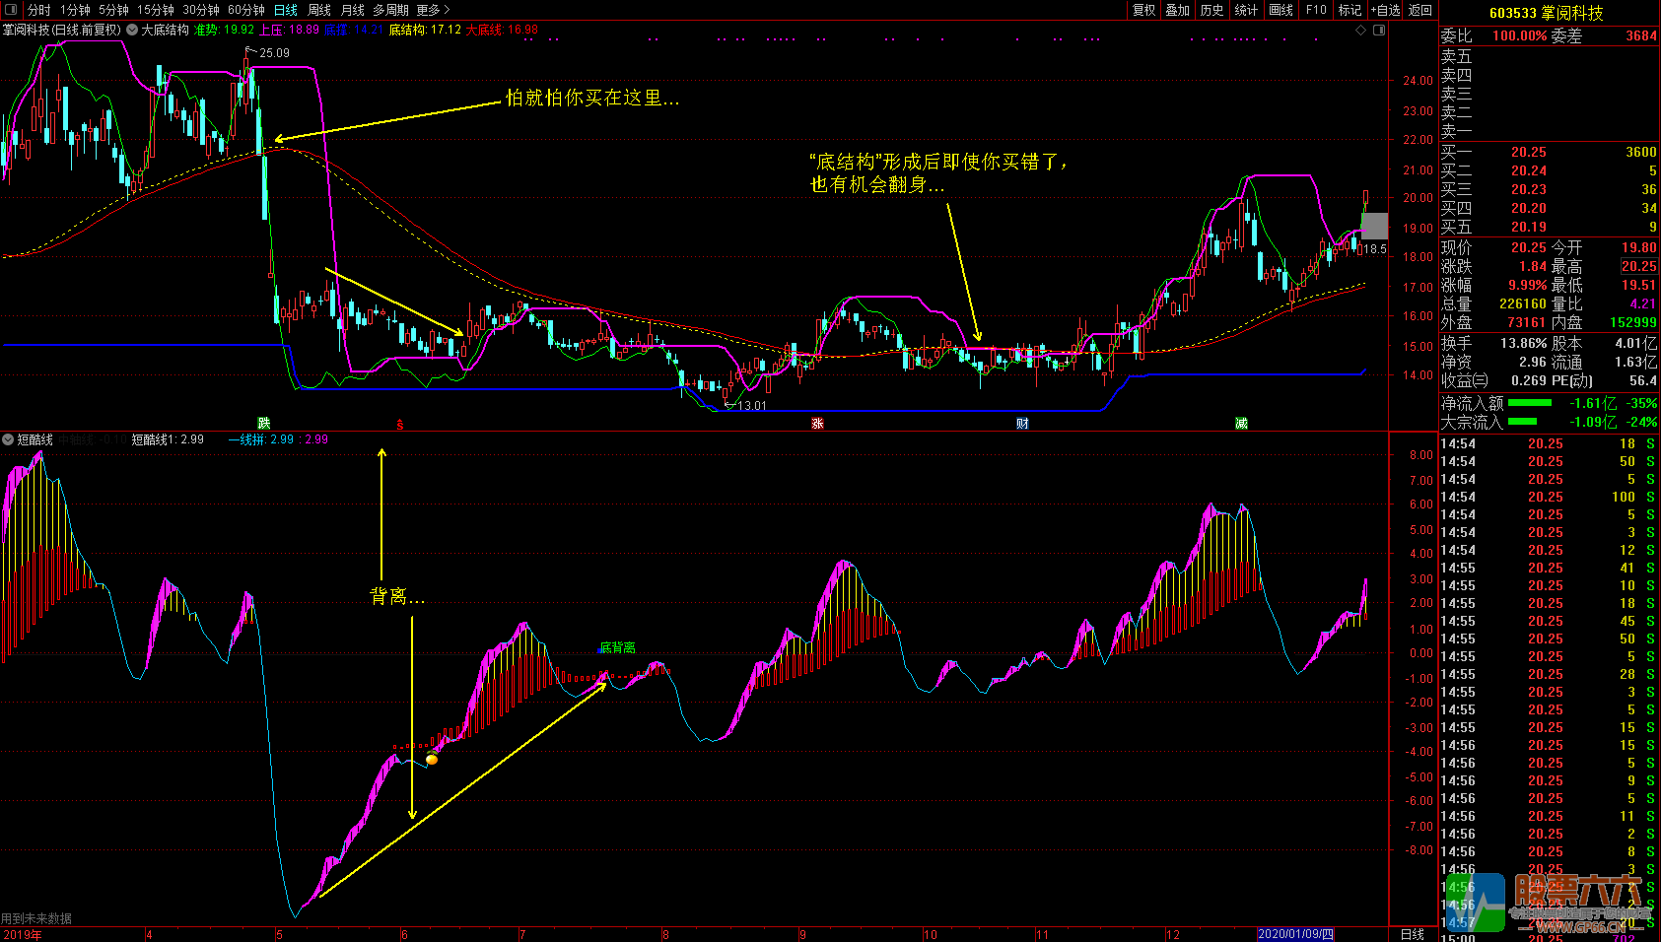Click the green 净流入额 bar
The image size is (1661, 942).
point(1529,403)
